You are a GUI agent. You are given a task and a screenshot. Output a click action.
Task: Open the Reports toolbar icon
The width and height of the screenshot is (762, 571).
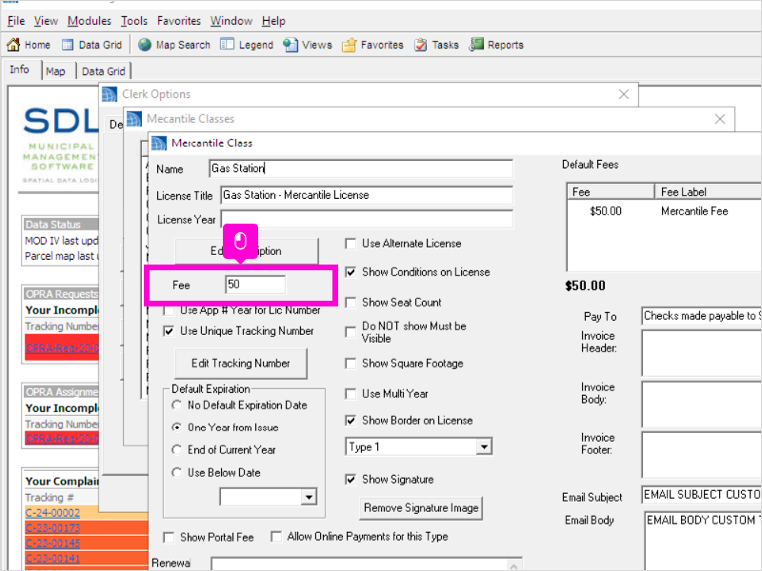pyautogui.click(x=476, y=45)
